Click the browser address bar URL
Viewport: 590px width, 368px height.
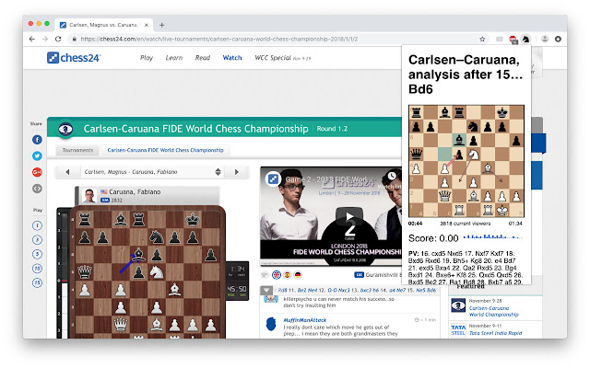pyautogui.click(x=219, y=39)
